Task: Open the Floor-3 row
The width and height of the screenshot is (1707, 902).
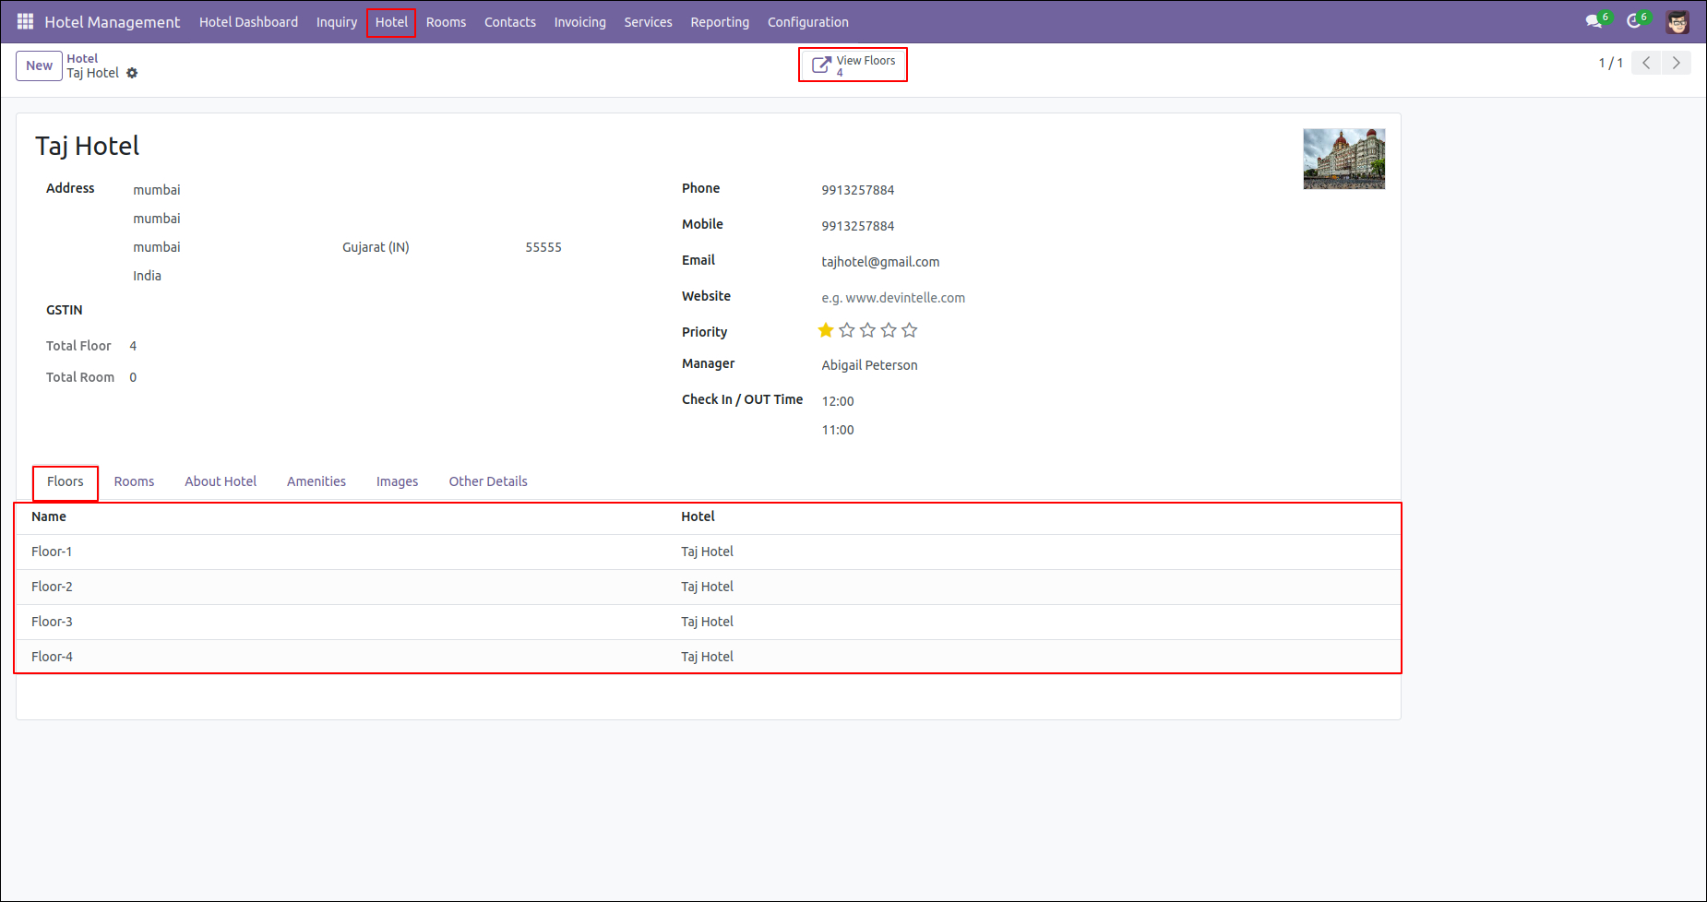Action: click(x=708, y=622)
